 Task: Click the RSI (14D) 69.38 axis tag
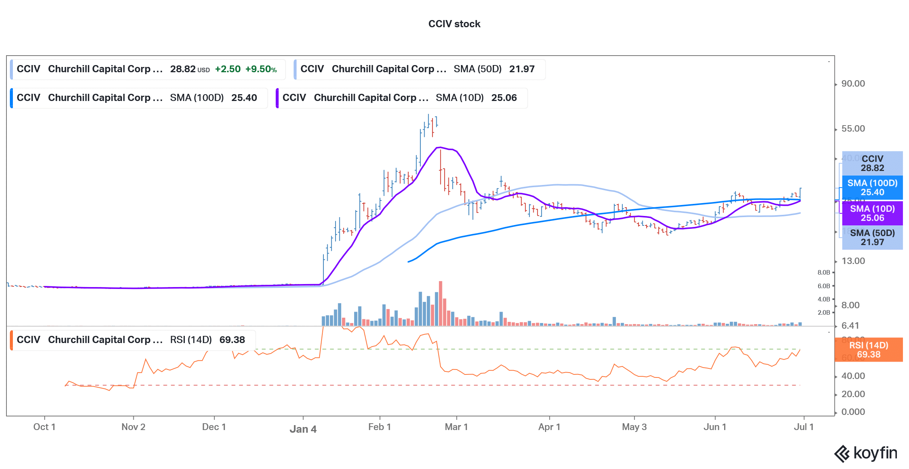pyautogui.click(x=868, y=350)
